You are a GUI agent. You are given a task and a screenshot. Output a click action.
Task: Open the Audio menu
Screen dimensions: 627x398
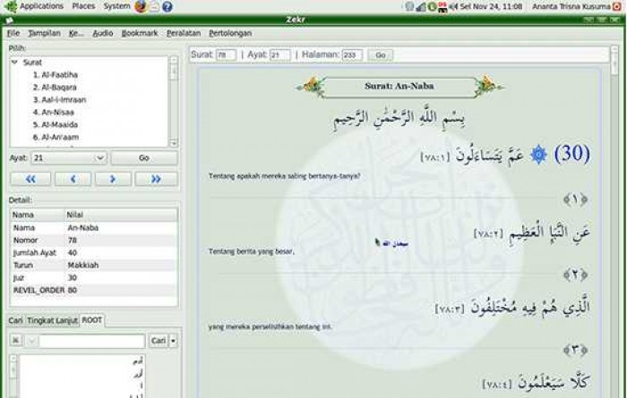click(103, 33)
